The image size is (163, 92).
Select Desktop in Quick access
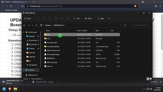pyautogui.click(x=32, y=36)
